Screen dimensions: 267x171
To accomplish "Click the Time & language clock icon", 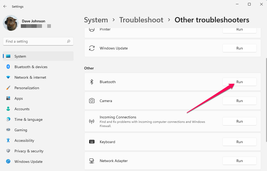I will coord(8,119).
